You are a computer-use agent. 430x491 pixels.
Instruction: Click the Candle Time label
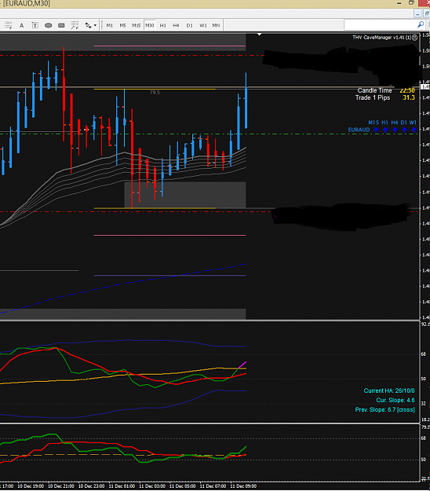tap(374, 90)
